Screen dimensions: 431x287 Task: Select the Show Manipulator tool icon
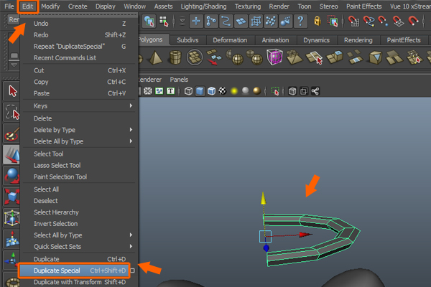(x=11, y=260)
